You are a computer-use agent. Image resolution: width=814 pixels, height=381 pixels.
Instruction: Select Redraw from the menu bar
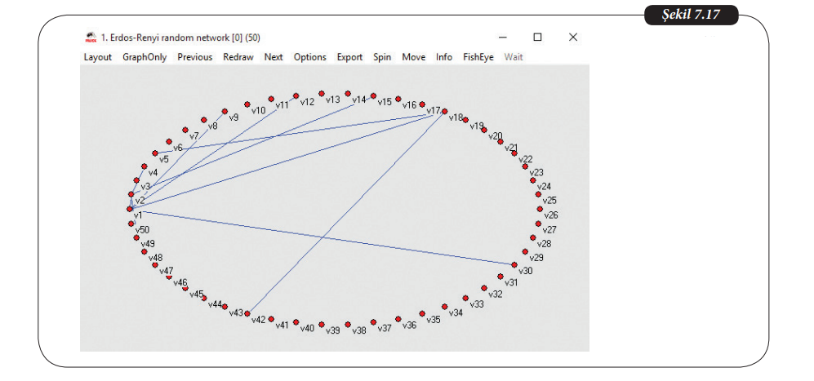pyautogui.click(x=238, y=57)
